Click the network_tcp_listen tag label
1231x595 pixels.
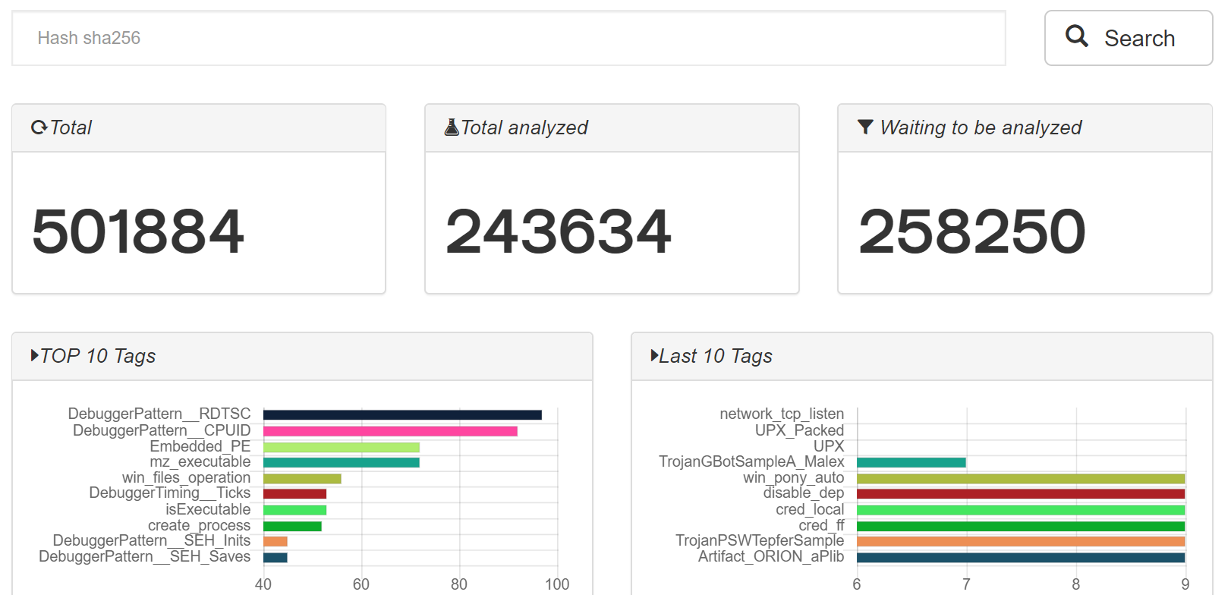point(781,414)
